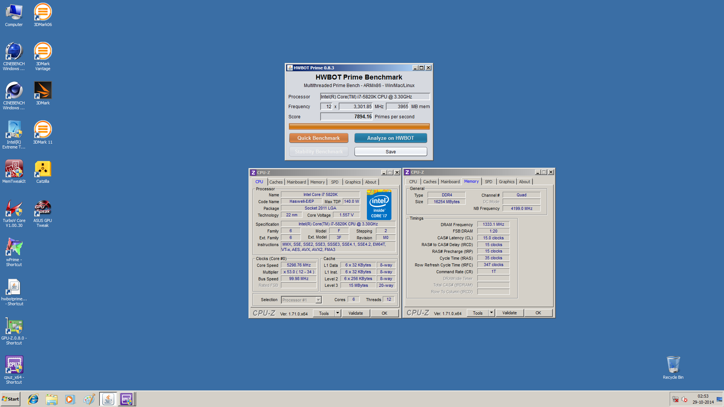Open the ASUS GPU Tweak shortcut
The width and height of the screenshot is (724, 407).
[43, 213]
